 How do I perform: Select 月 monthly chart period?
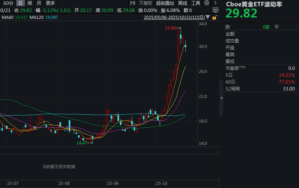39,3
